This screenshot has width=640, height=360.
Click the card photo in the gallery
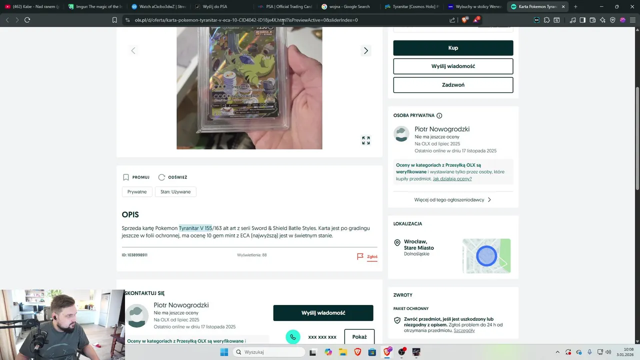click(249, 88)
